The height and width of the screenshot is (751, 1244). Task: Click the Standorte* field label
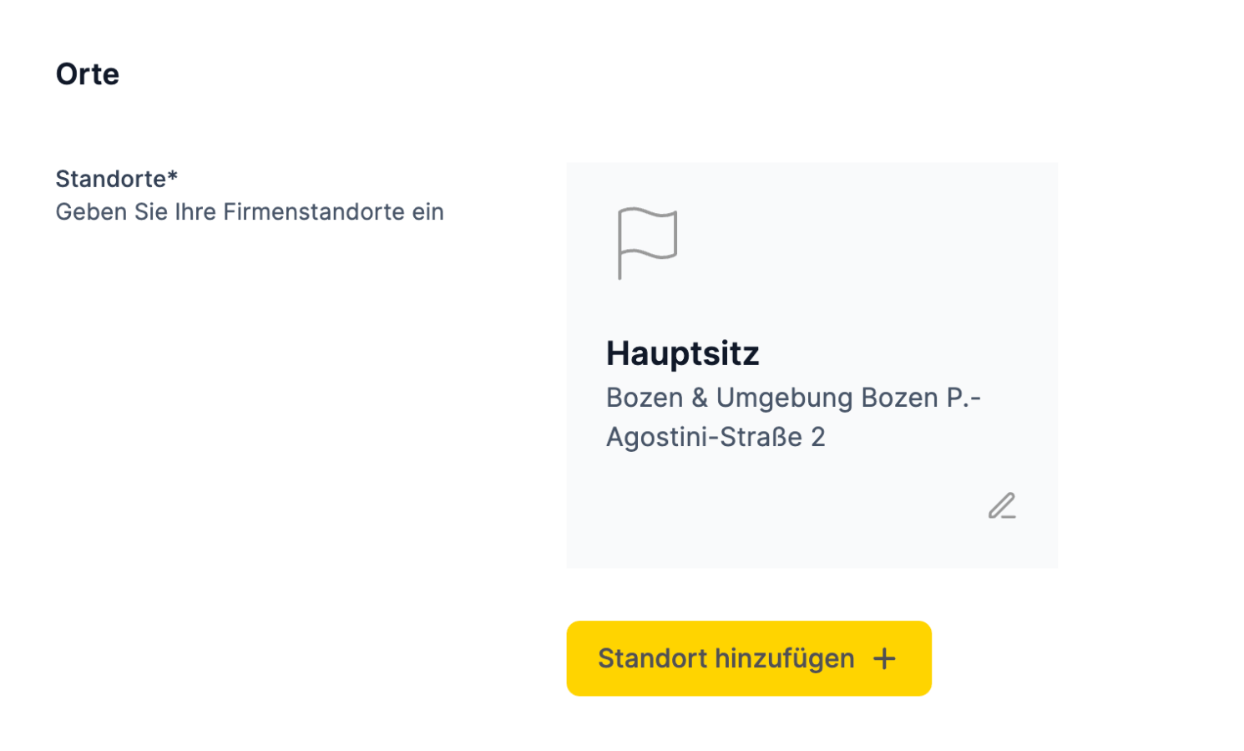[117, 179]
